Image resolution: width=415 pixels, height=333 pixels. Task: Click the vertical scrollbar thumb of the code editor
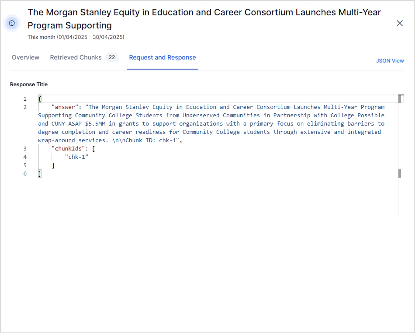pyautogui.click(x=400, y=98)
